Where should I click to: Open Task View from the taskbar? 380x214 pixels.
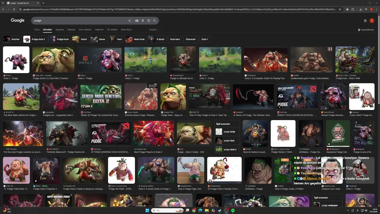tap(187, 210)
